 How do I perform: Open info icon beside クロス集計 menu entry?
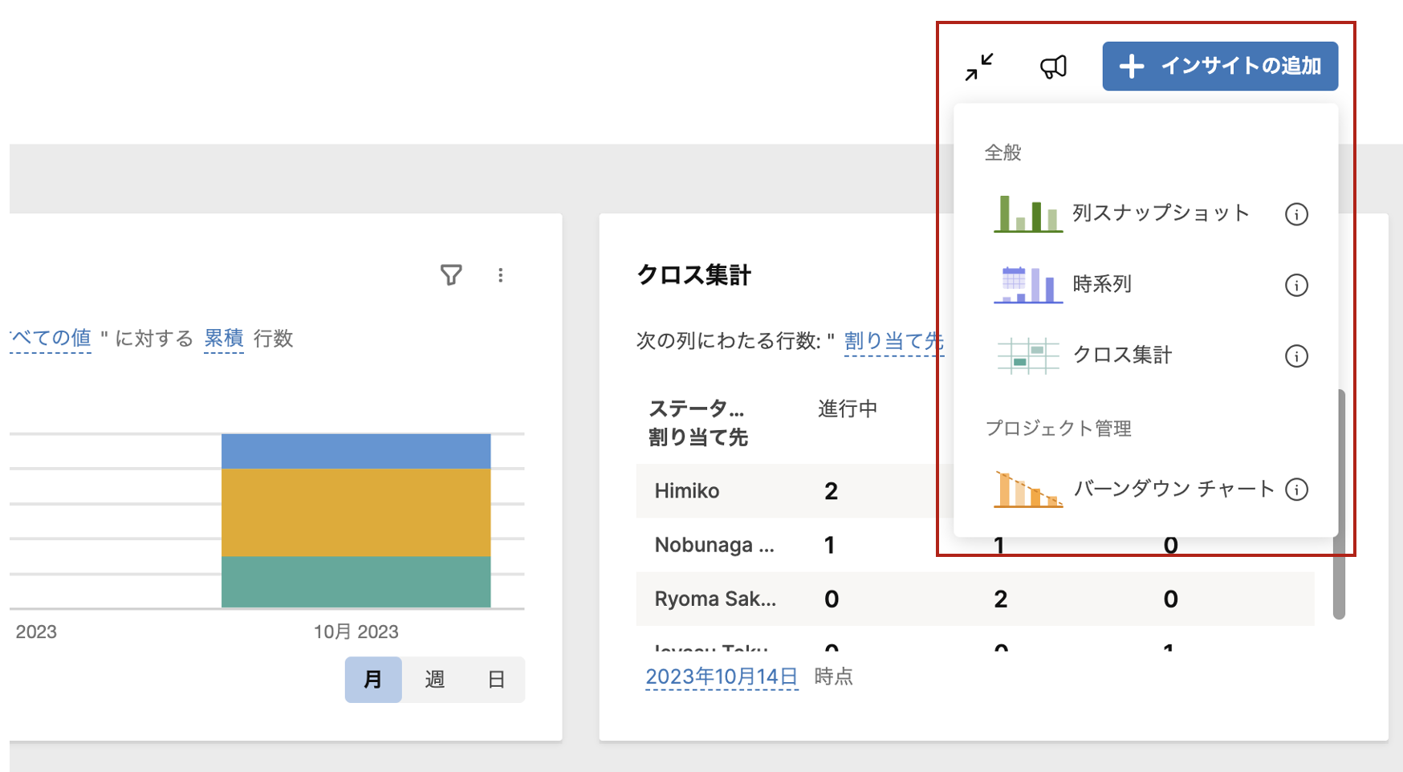pyautogui.click(x=1296, y=356)
